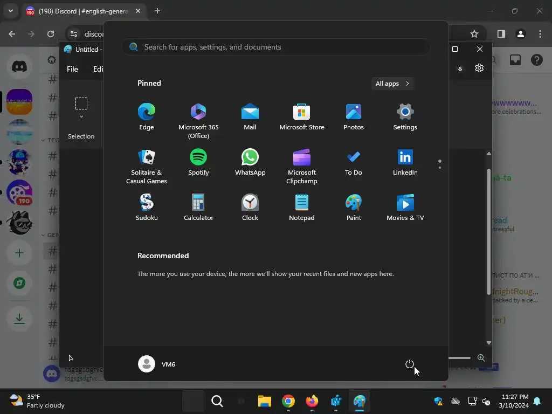Open Spotify from the Start menu
The image size is (552, 414).
coord(198,162)
